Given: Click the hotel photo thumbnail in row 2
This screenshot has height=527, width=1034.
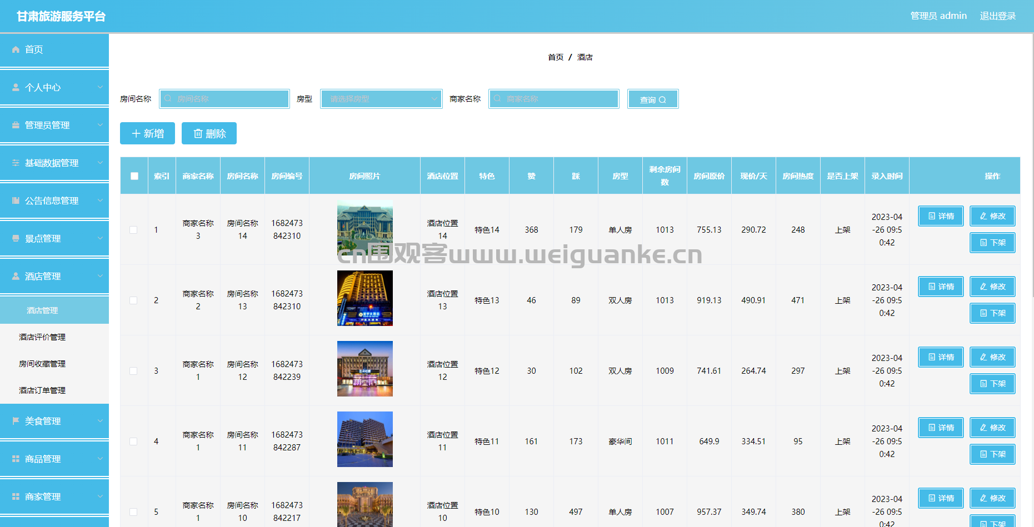Looking at the screenshot, I should pyautogui.click(x=364, y=298).
